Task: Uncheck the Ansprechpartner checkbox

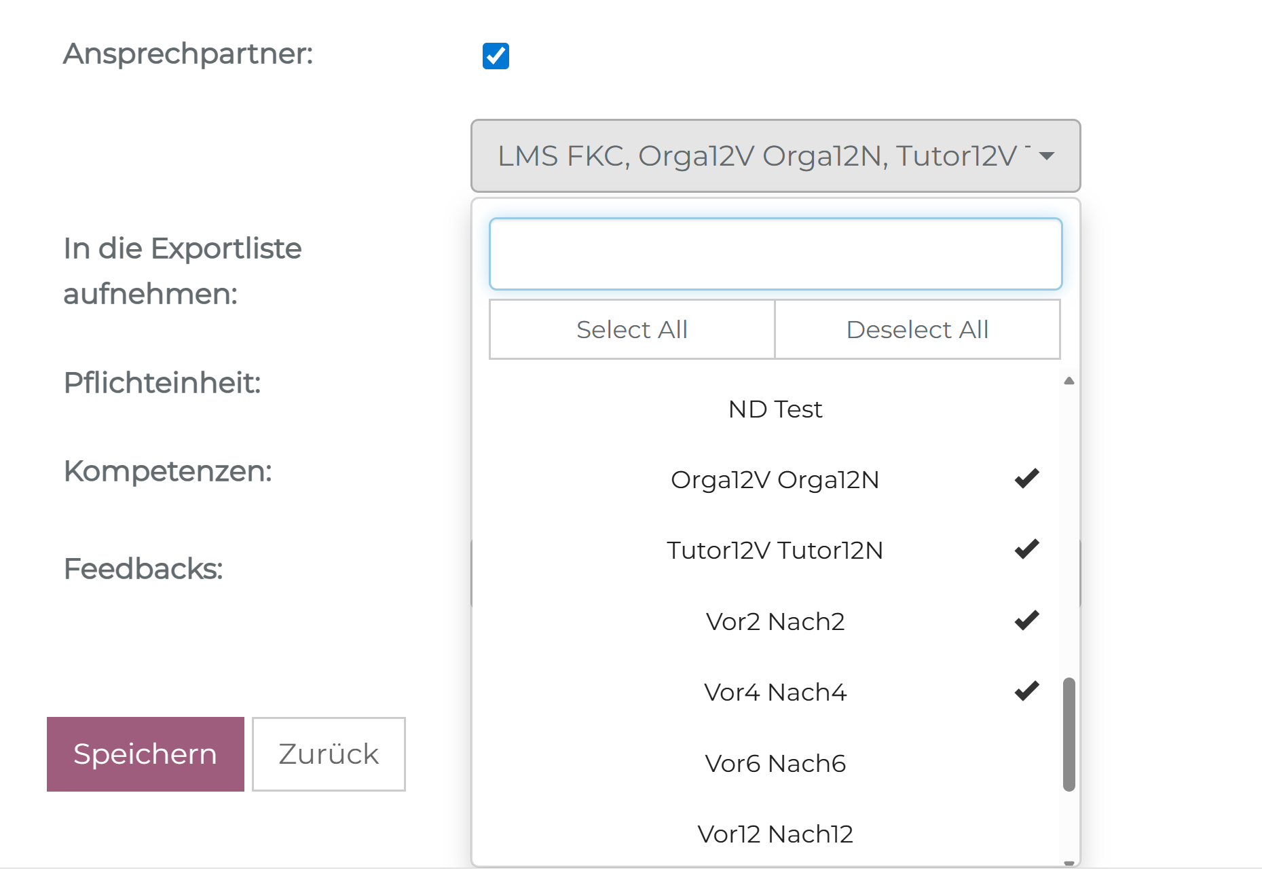Action: (496, 56)
